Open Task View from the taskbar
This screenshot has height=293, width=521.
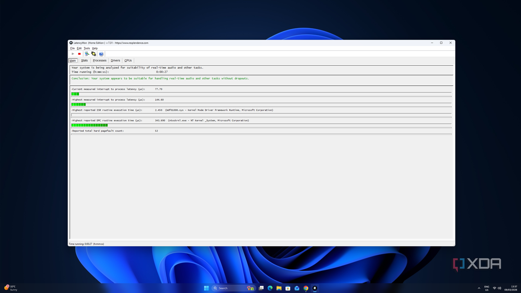coord(261,288)
